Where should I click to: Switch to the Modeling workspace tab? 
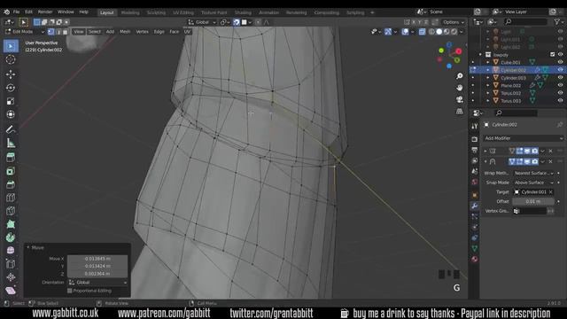130,12
